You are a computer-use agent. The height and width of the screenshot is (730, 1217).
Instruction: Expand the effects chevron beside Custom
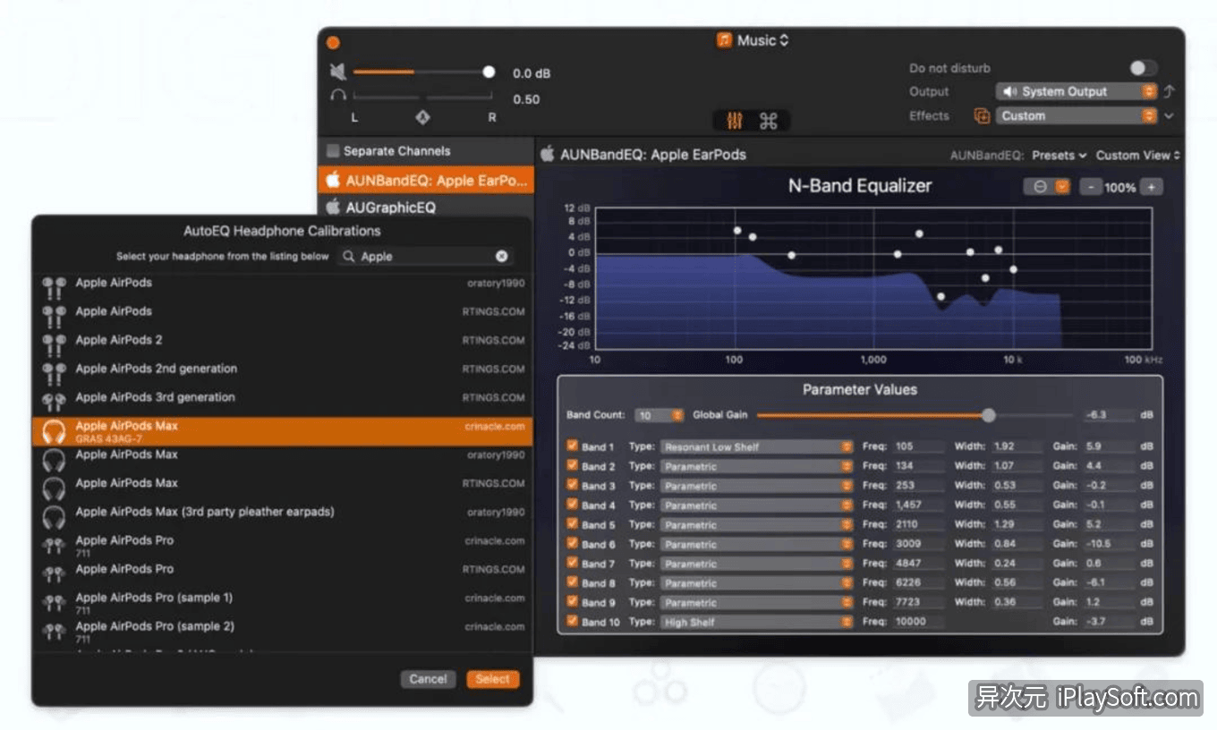[1169, 116]
